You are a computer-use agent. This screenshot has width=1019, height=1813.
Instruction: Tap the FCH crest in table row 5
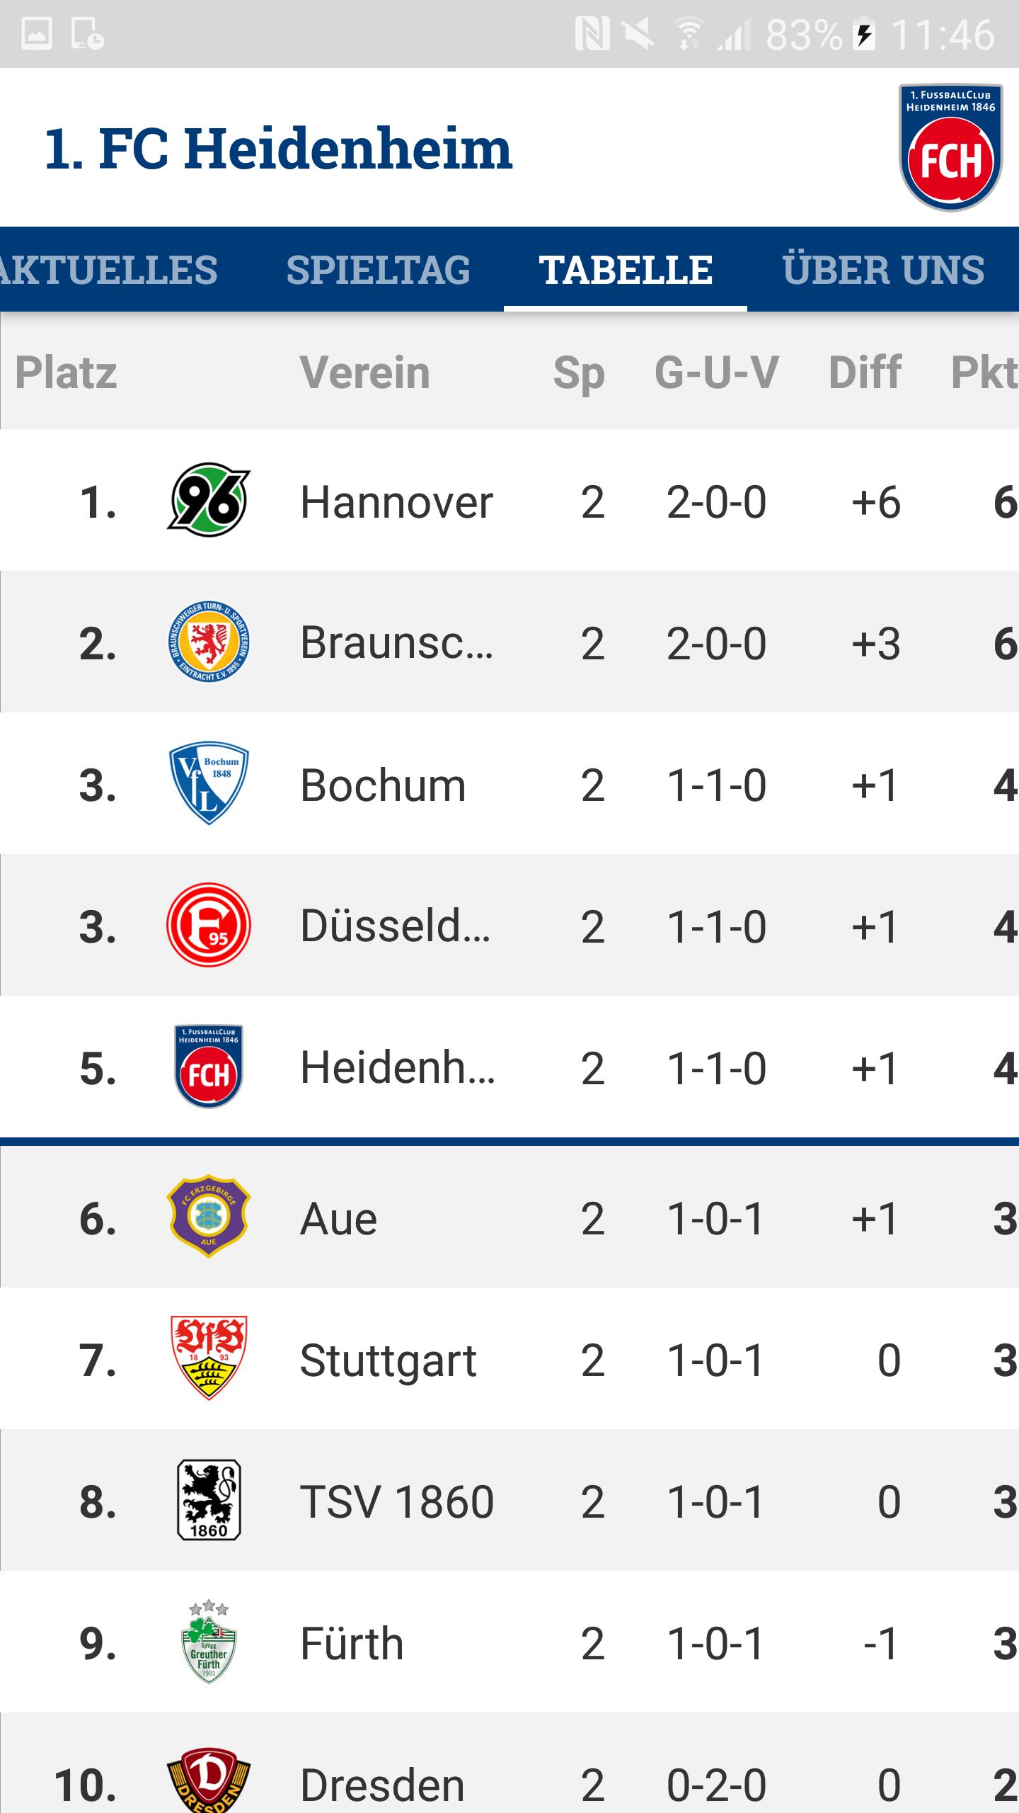point(209,1067)
